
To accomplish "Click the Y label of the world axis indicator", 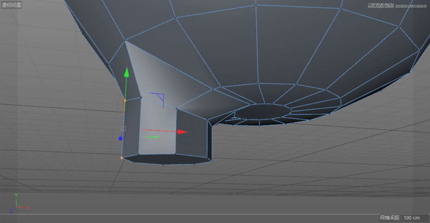I will tap(16, 195).
